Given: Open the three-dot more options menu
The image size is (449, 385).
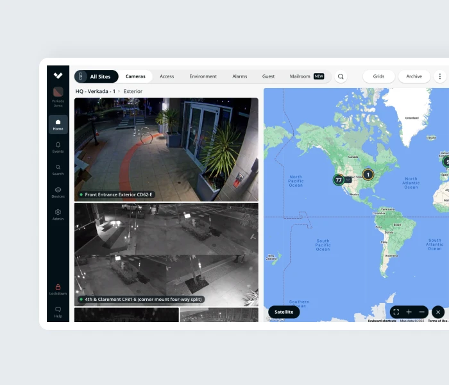Looking at the screenshot, I should pyautogui.click(x=440, y=76).
